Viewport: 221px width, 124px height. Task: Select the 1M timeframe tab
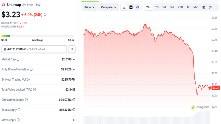[164, 7]
